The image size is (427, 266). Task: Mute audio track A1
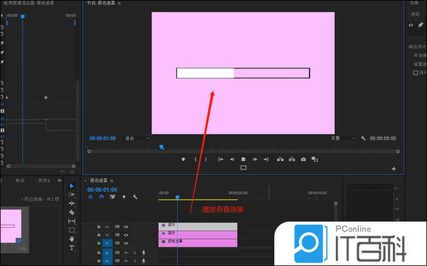(126, 252)
